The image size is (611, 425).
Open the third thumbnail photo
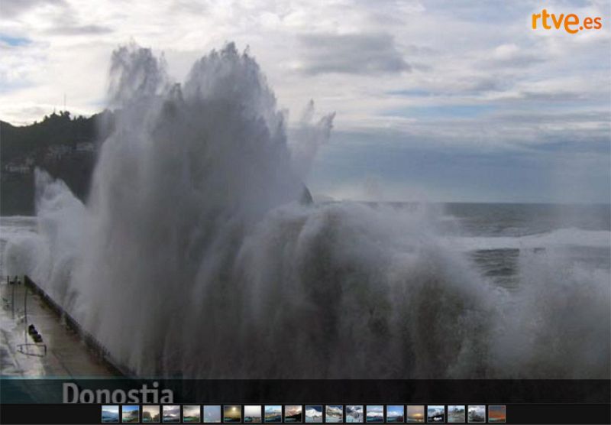point(150,414)
